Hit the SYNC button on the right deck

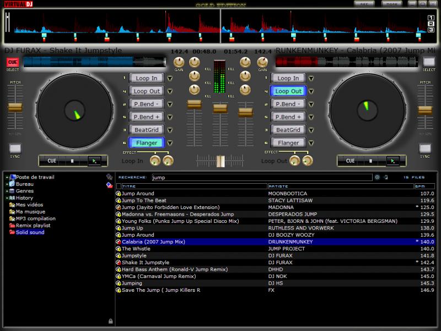click(x=424, y=148)
